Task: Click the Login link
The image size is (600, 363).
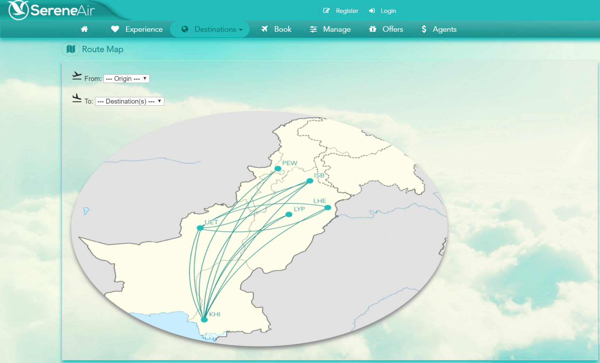Action: tap(388, 11)
